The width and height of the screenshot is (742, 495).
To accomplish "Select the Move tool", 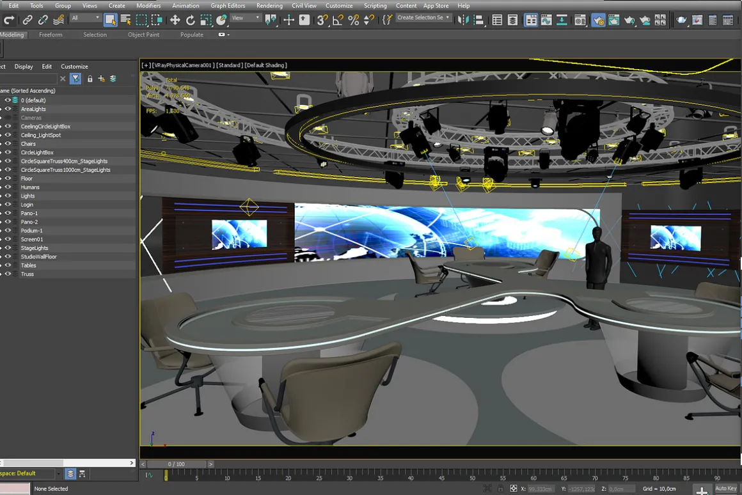I will click(x=175, y=20).
